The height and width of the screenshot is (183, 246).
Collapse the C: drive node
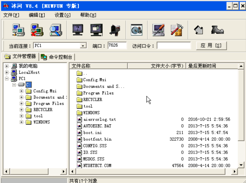click(14, 85)
